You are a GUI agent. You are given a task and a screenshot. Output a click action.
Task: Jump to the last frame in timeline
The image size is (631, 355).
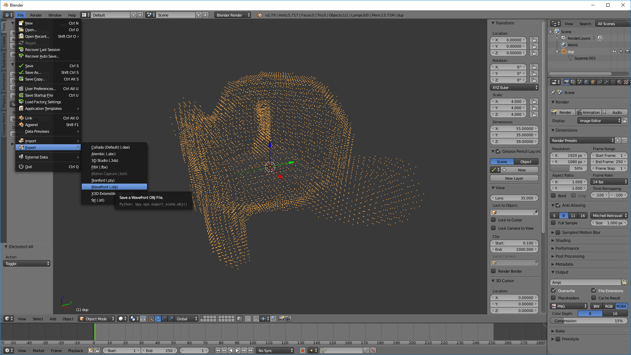(251, 350)
